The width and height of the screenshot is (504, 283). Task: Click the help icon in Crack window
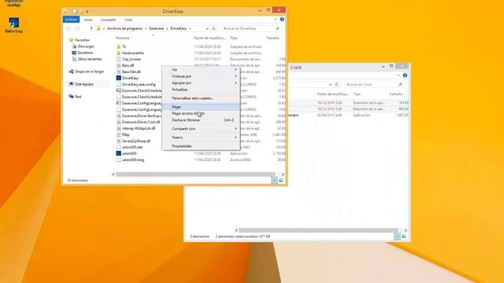pos(405,75)
